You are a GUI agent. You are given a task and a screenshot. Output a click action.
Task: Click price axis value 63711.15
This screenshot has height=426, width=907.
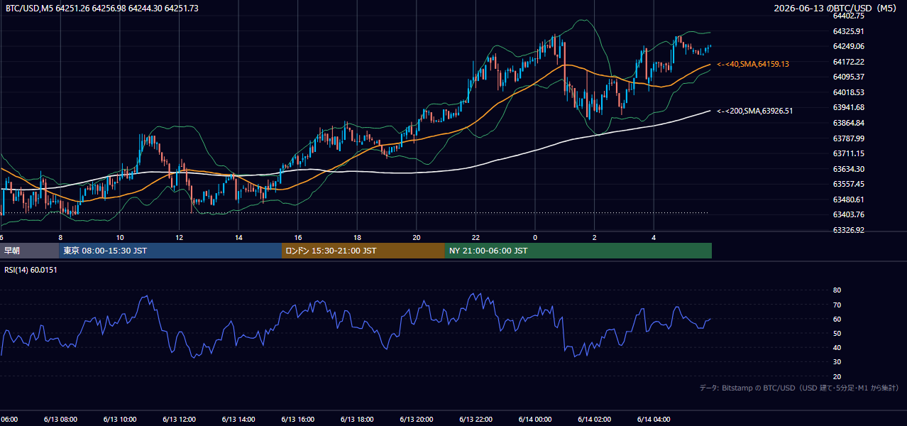pyautogui.click(x=848, y=153)
